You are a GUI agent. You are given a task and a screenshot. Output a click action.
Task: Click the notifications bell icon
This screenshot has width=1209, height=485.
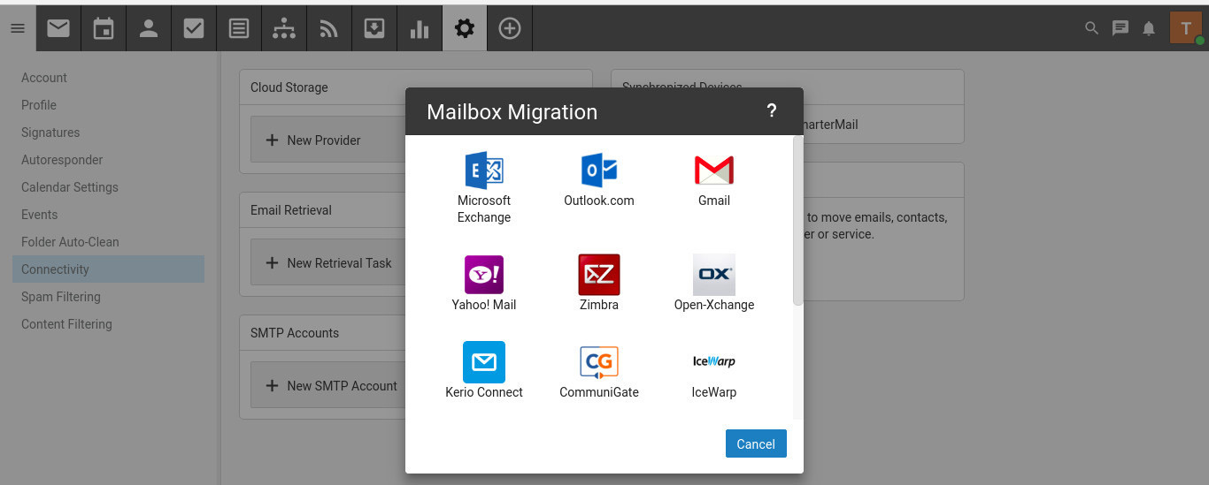click(x=1149, y=28)
